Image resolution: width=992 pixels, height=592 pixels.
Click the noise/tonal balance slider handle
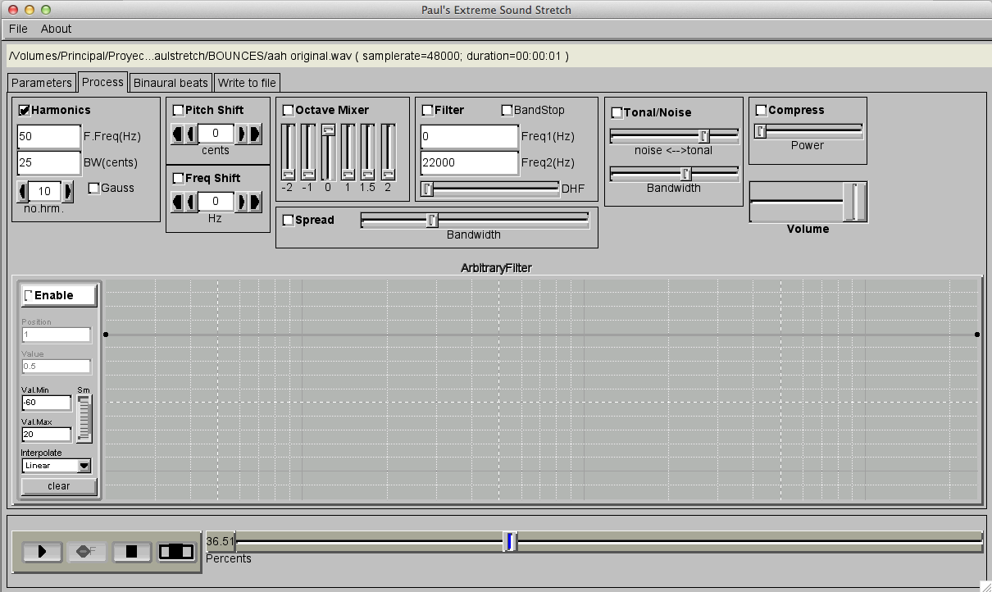point(703,136)
